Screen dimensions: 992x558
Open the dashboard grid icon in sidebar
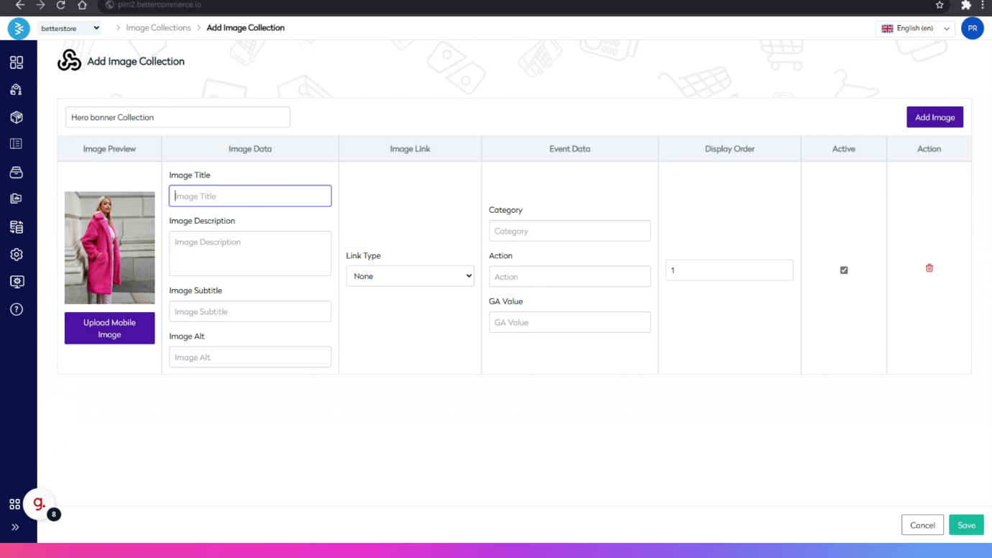click(17, 63)
